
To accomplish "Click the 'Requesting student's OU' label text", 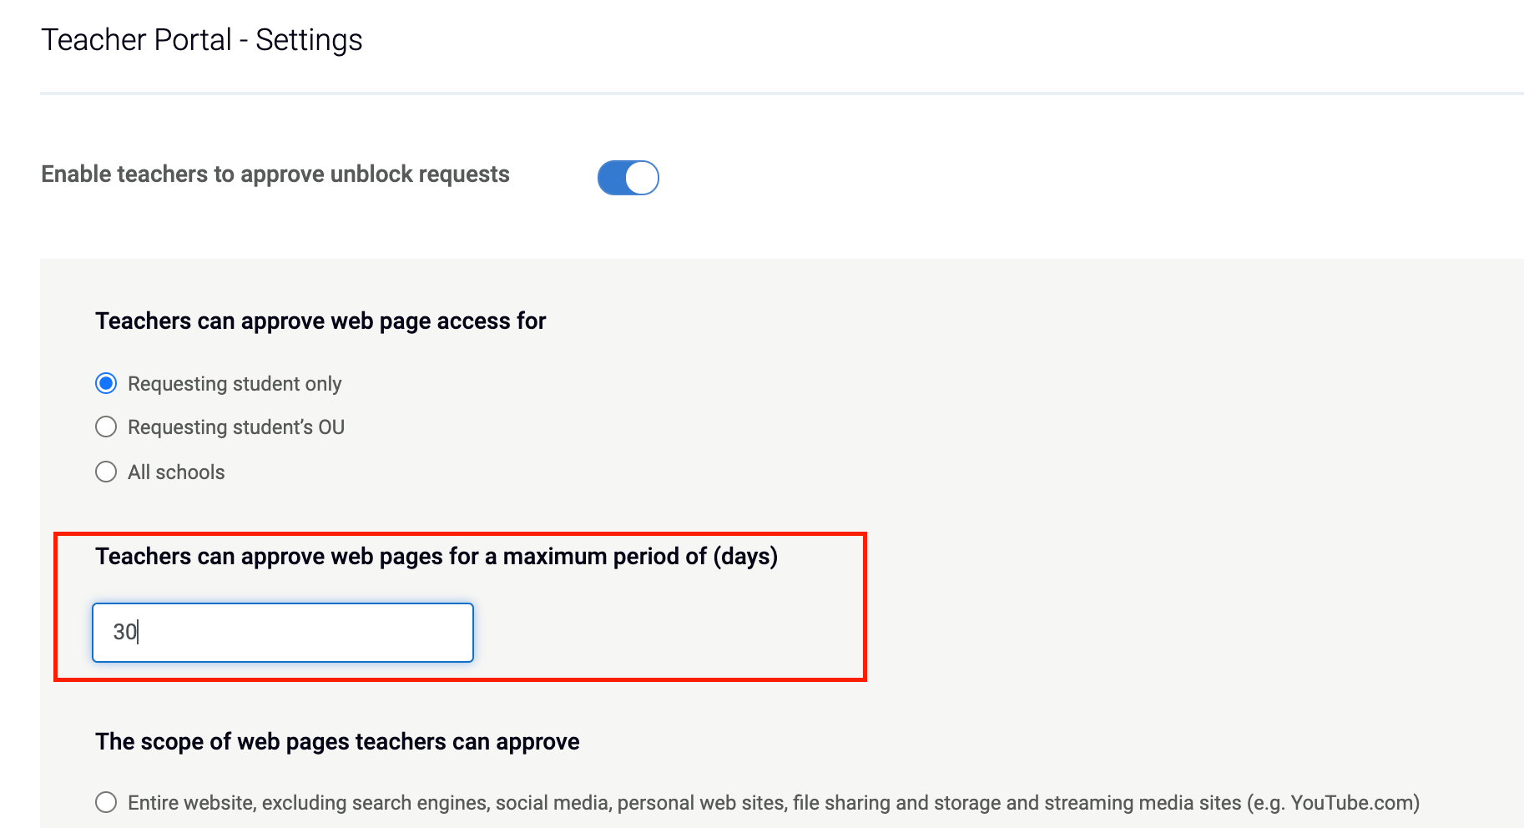I will [236, 427].
